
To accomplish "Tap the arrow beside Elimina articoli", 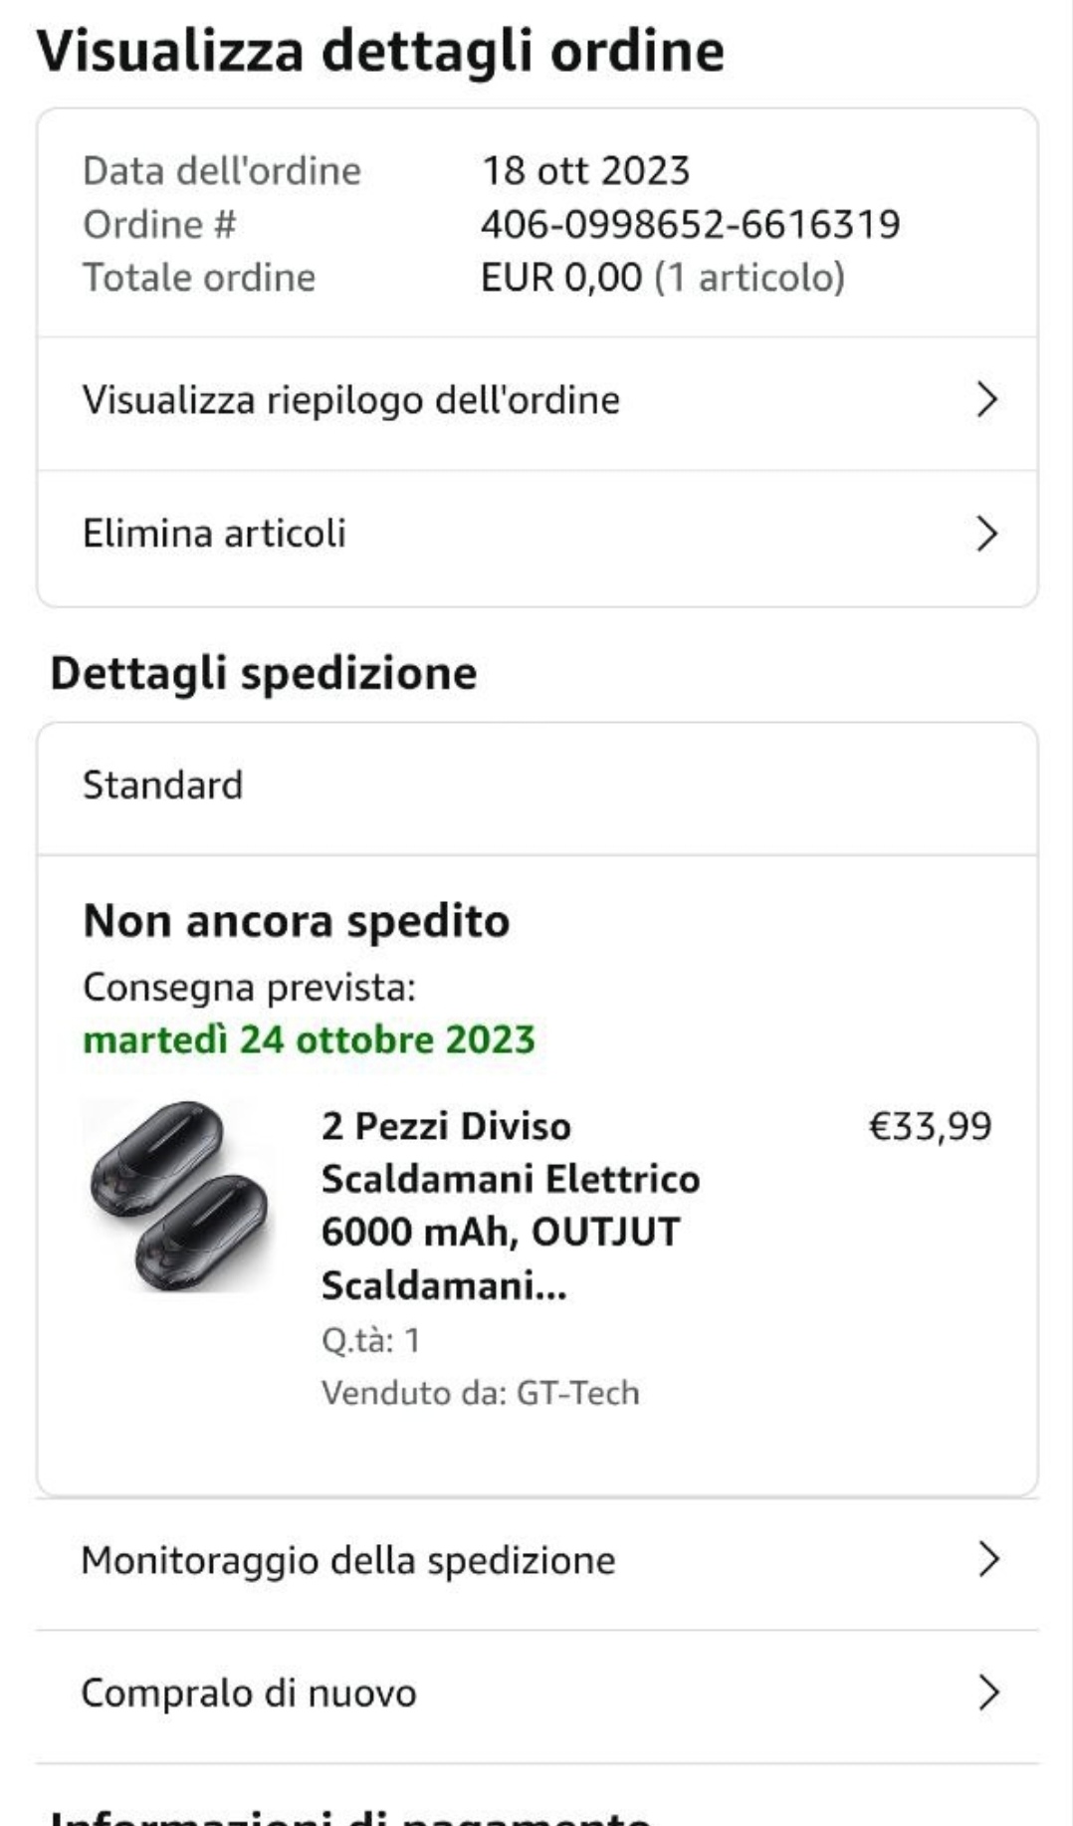I will (x=986, y=534).
